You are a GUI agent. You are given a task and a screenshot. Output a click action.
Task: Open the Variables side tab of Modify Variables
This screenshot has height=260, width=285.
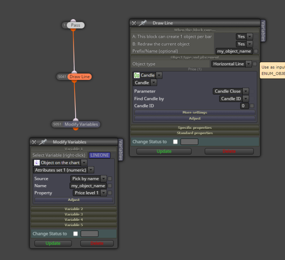(x=120, y=150)
